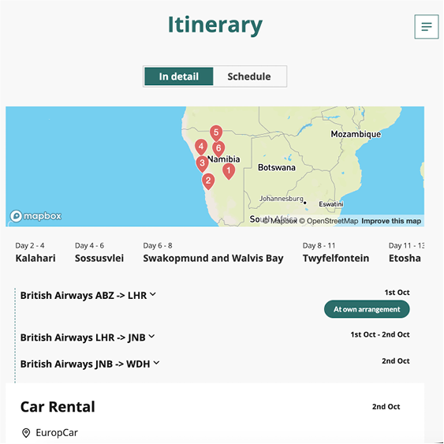The image size is (444, 444).
Task: Click the At own arrangement button
Action: tap(367, 309)
